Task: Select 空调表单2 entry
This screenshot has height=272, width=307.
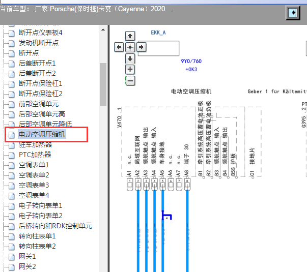Action: coord(34,175)
